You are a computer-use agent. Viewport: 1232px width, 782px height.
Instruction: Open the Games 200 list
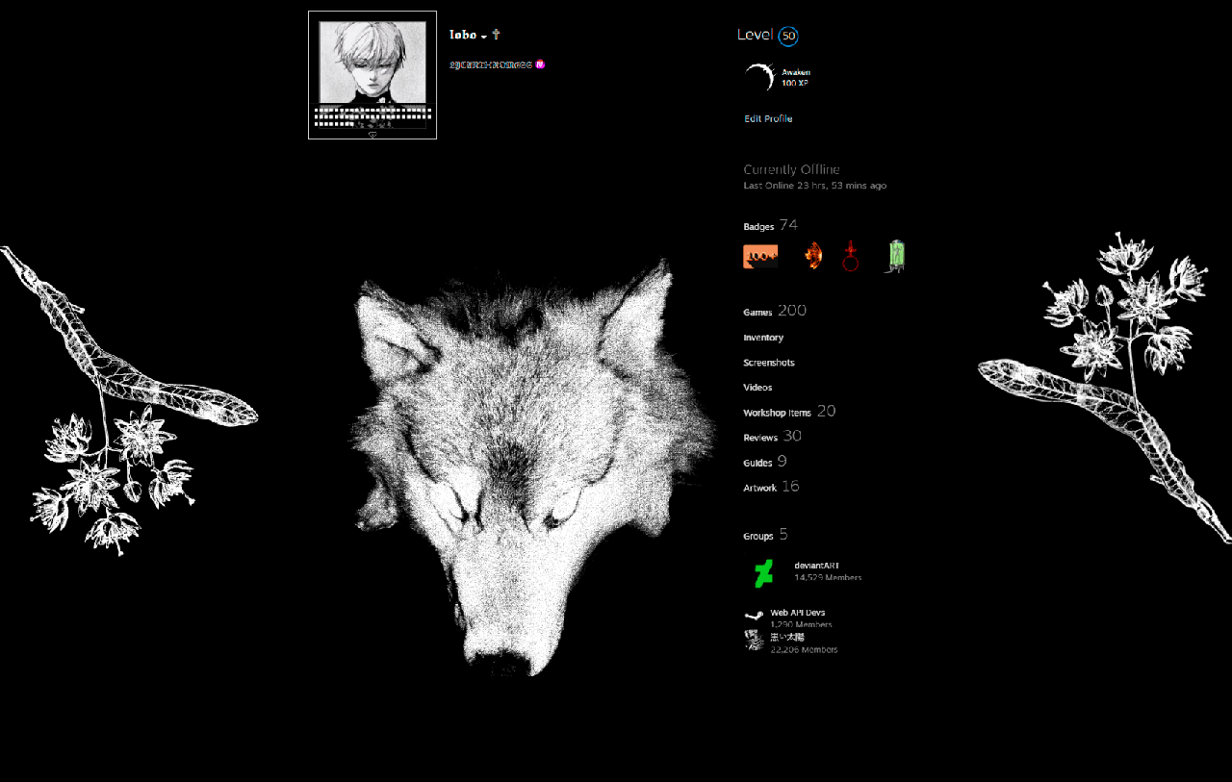click(x=775, y=311)
